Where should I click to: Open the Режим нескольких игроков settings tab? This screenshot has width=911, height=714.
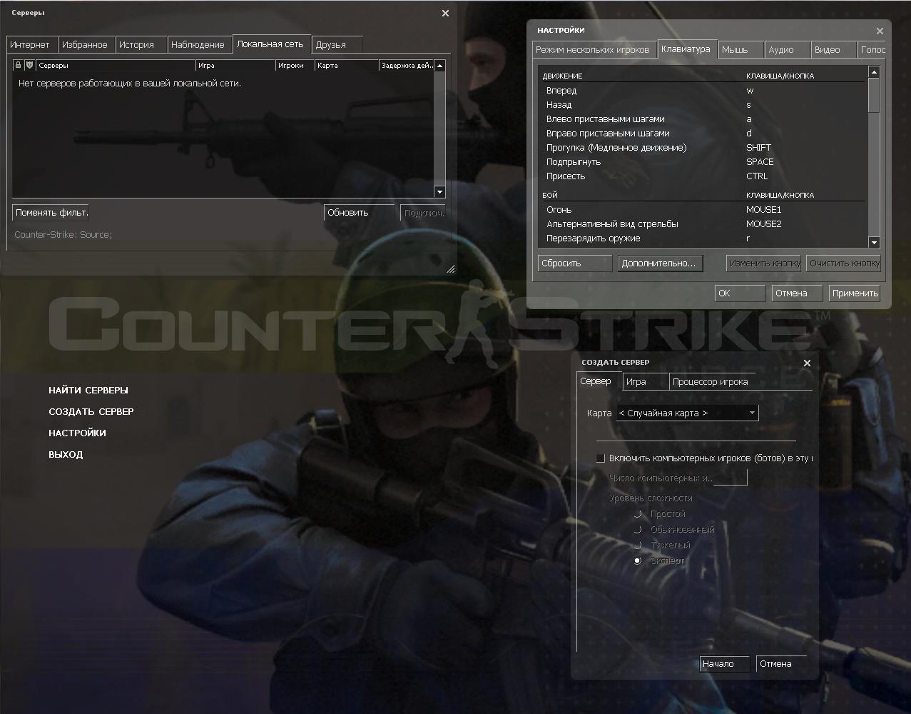point(594,49)
